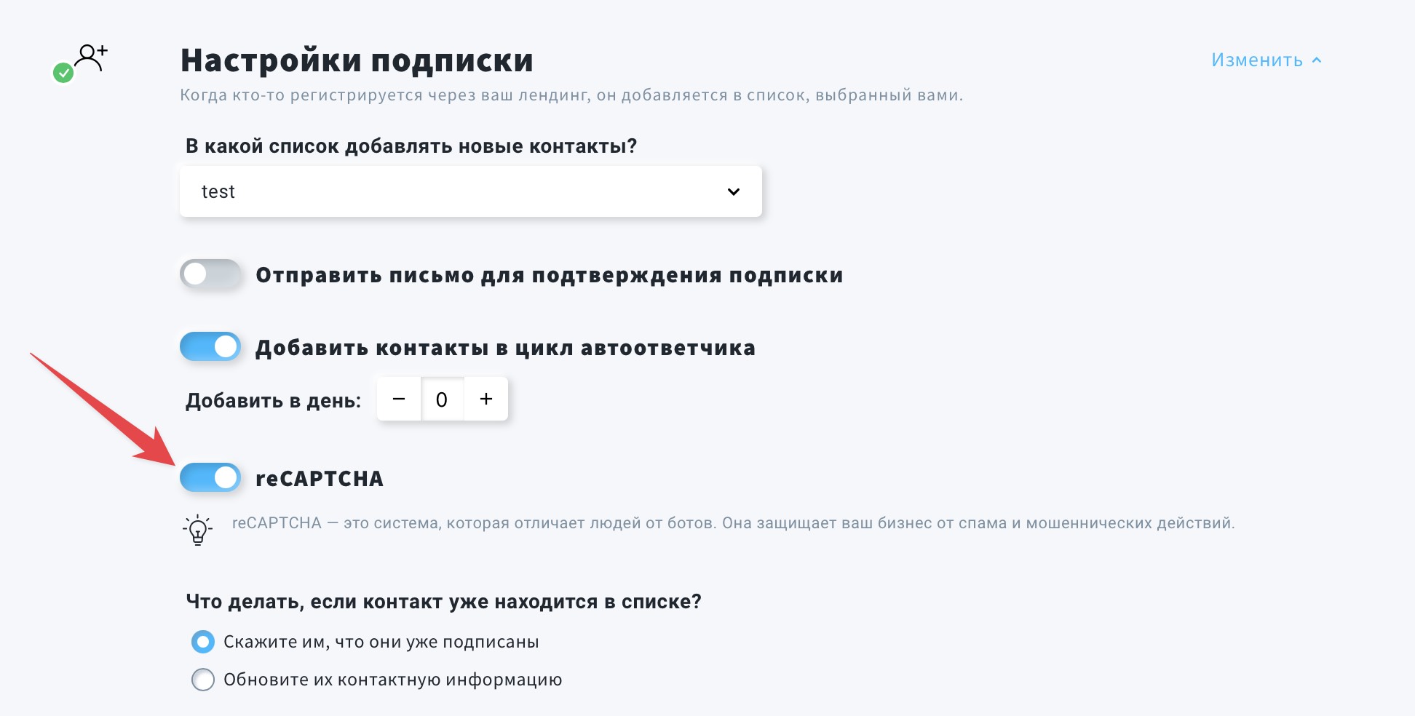
Task: Click the 'reCAPTCHA' label text
Action: click(x=320, y=479)
